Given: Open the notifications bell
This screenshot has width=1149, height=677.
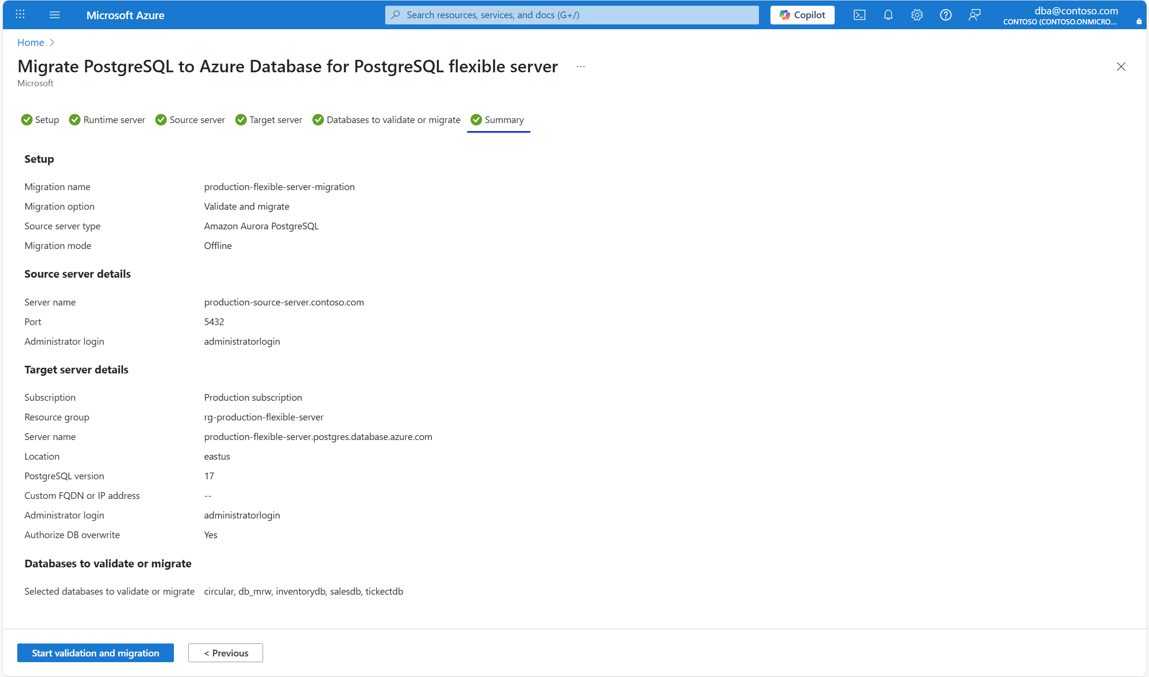Looking at the screenshot, I should (x=888, y=15).
